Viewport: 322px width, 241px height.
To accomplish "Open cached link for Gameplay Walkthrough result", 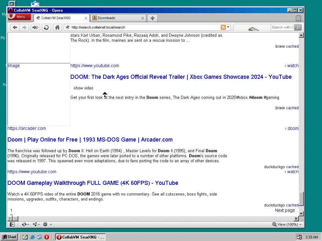I will 292,205.
